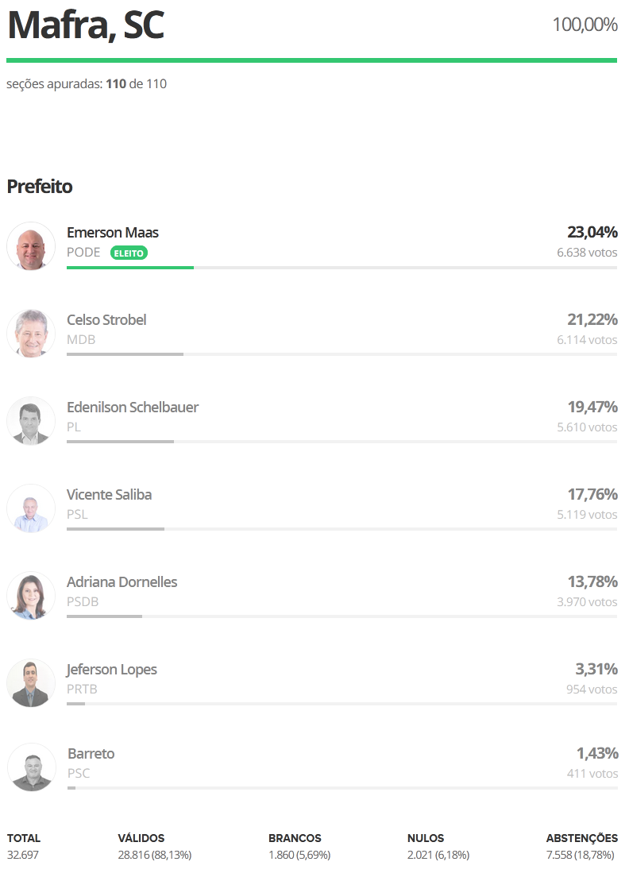Image resolution: width=629 pixels, height=877 pixels.
Task: Click the green counting progress bar
Action: (311, 60)
